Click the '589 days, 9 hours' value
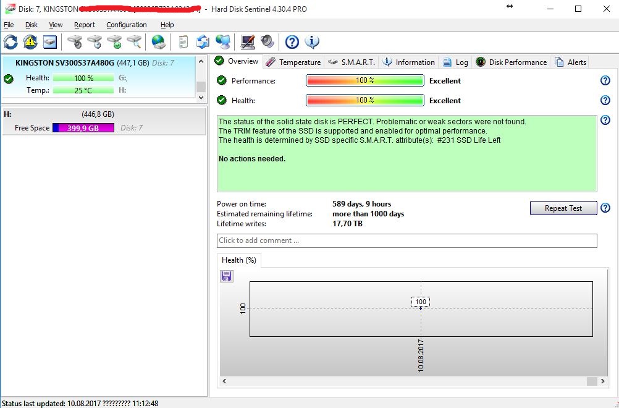The height and width of the screenshot is (408, 619). click(x=361, y=204)
